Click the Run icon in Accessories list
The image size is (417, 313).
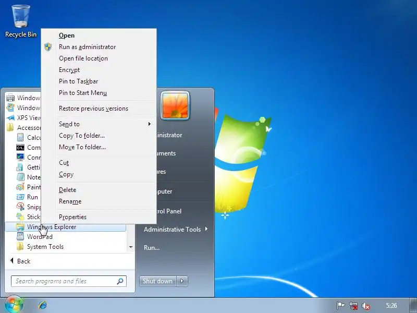(20, 197)
